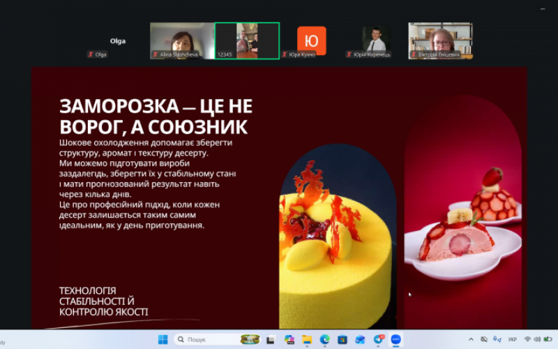
Task: Click the muted mic icon beside Alina Stashcheva
Action: 156,54
